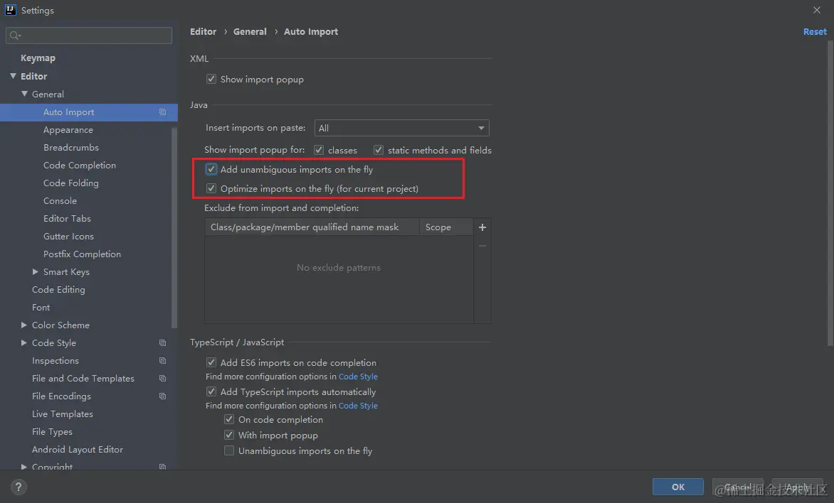The height and width of the screenshot is (503, 834).
Task: Click the OK button
Action: 678,487
